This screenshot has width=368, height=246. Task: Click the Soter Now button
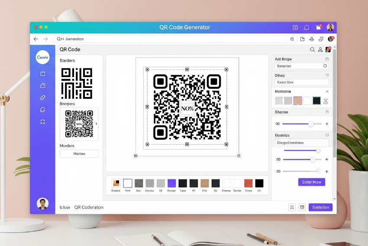point(312,182)
